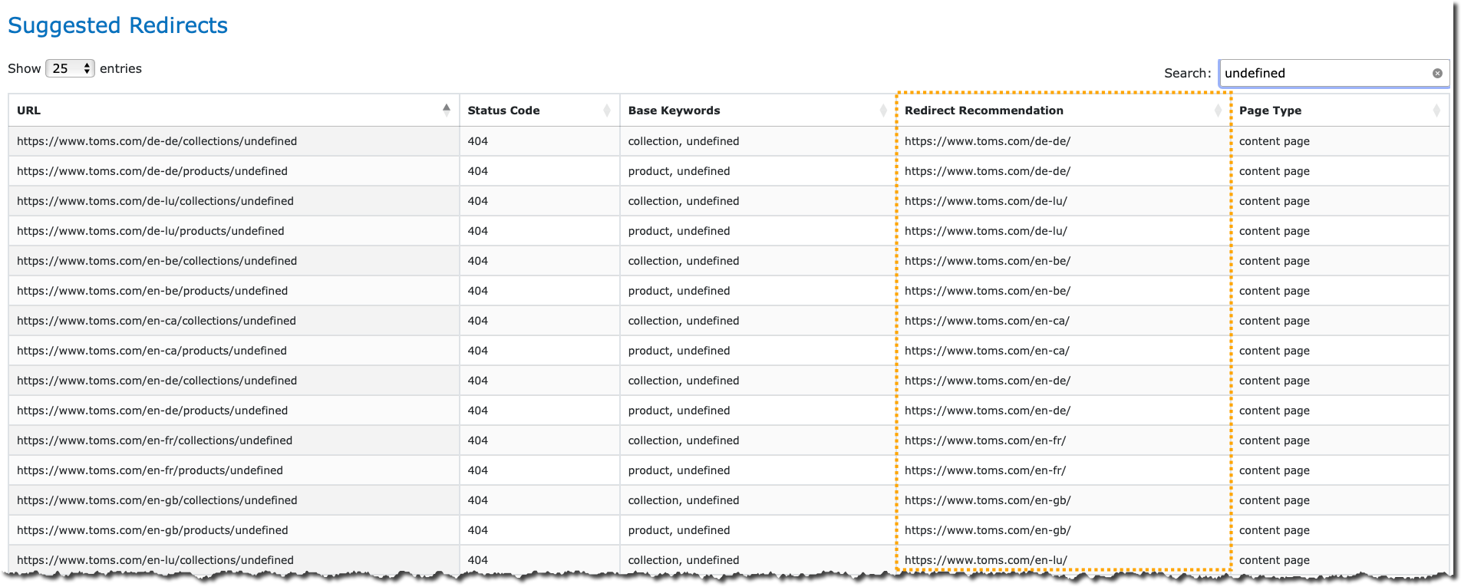Click the de-de/collections/undefined URL cell
This screenshot has height=587, width=1461.
click(x=157, y=141)
